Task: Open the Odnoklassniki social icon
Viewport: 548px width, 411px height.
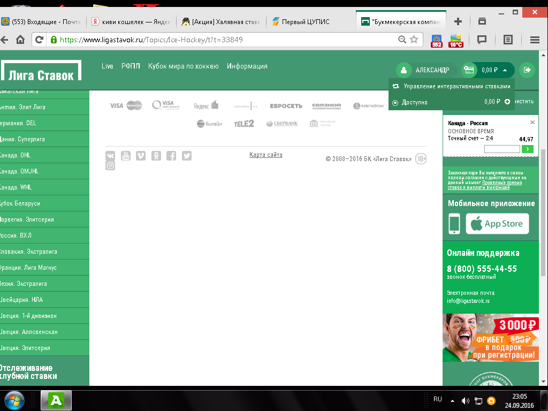Action: (156, 156)
